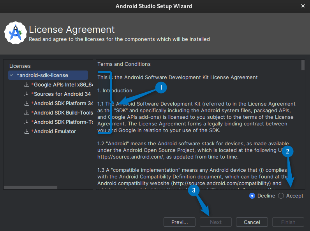Click download icon beside Android Emulator
Screen dimensions: 310x231
coord(27,131)
